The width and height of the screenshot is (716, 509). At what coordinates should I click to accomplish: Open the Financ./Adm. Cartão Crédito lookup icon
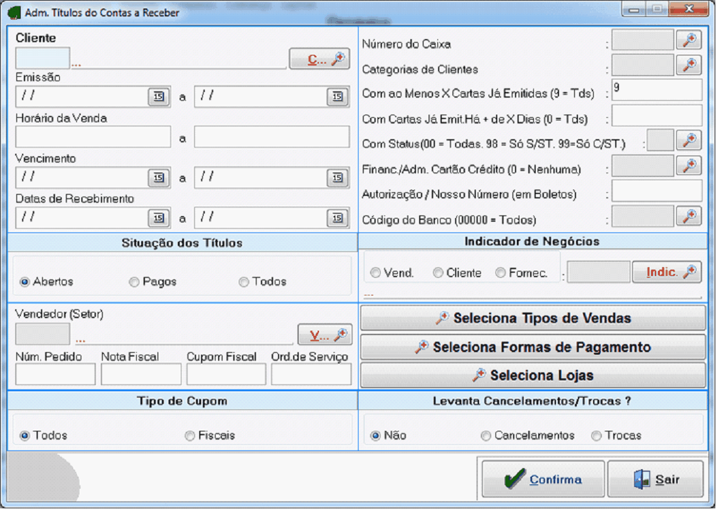(x=689, y=166)
